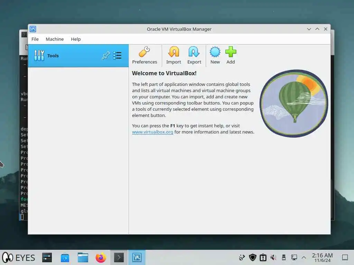Open the Machine menu

pos(55,39)
